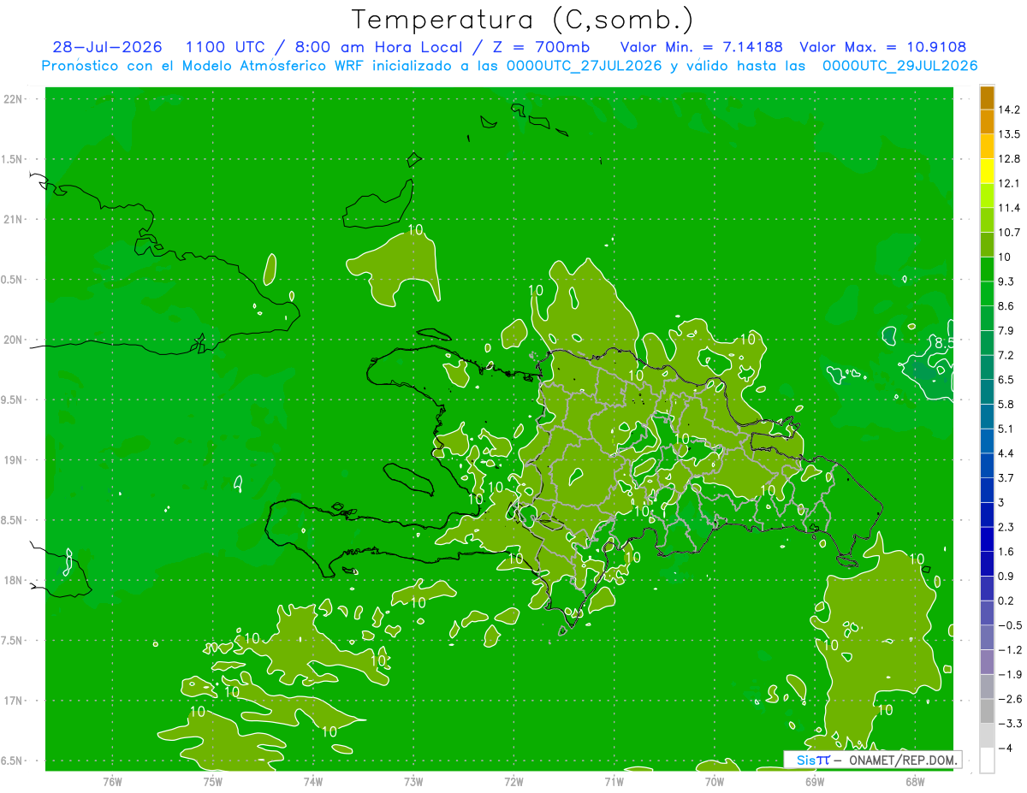
Task: Pick the yellow swatch between 12.1 and 12.8
Action: click(987, 171)
